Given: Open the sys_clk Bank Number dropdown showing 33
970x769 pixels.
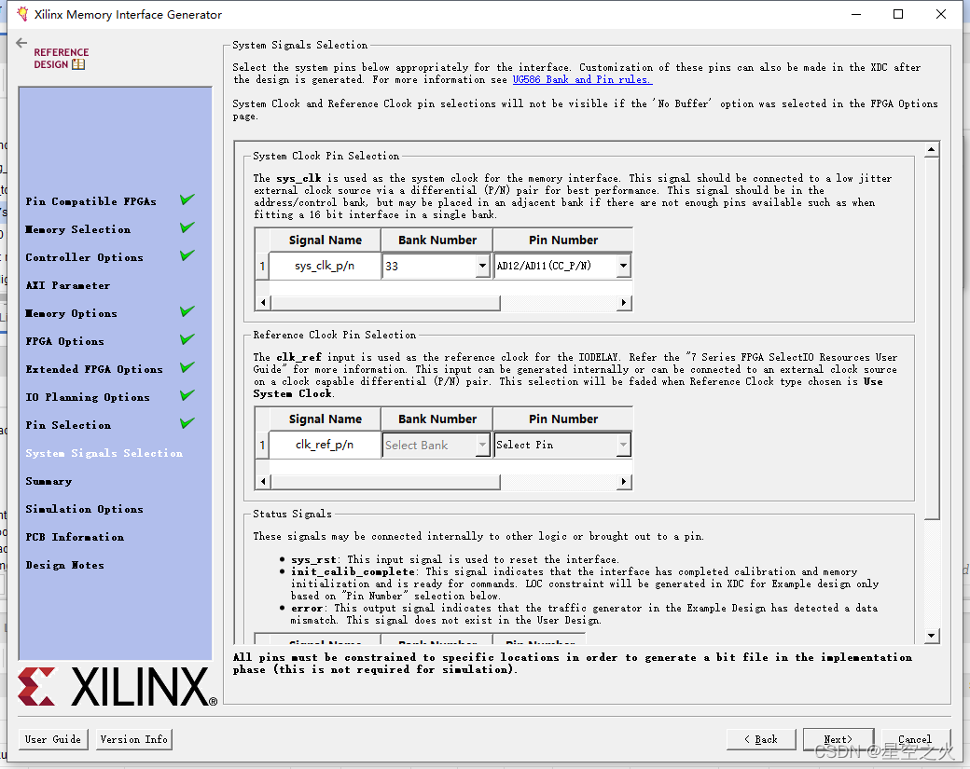Looking at the screenshot, I should (436, 266).
